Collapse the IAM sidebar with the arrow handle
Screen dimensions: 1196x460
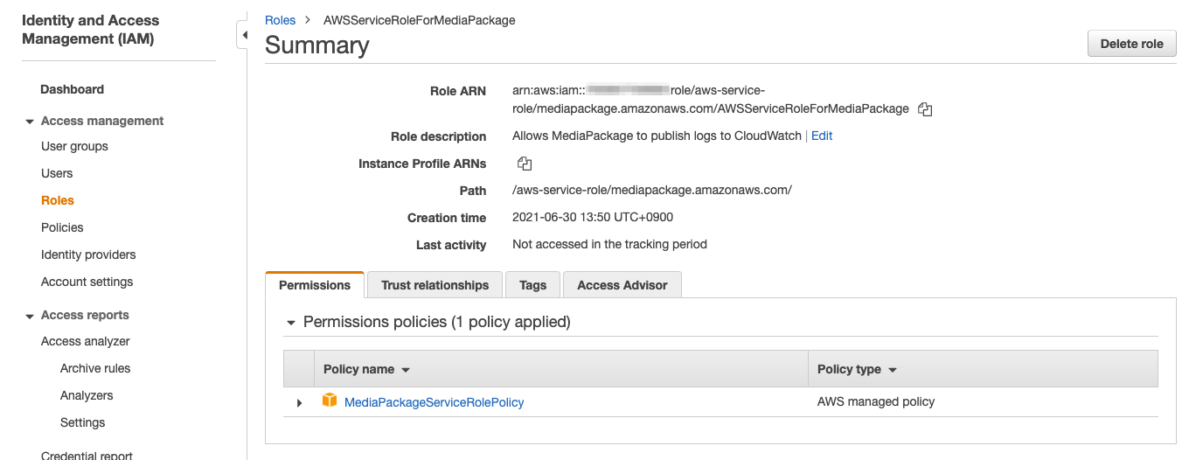(x=244, y=35)
